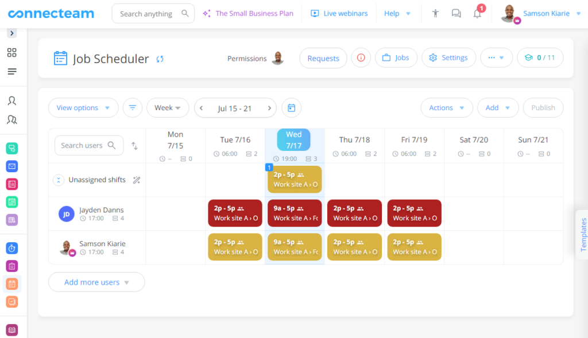Open the vertical Templates side tab
The height and width of the screenshot is (338, 588).
583,234
